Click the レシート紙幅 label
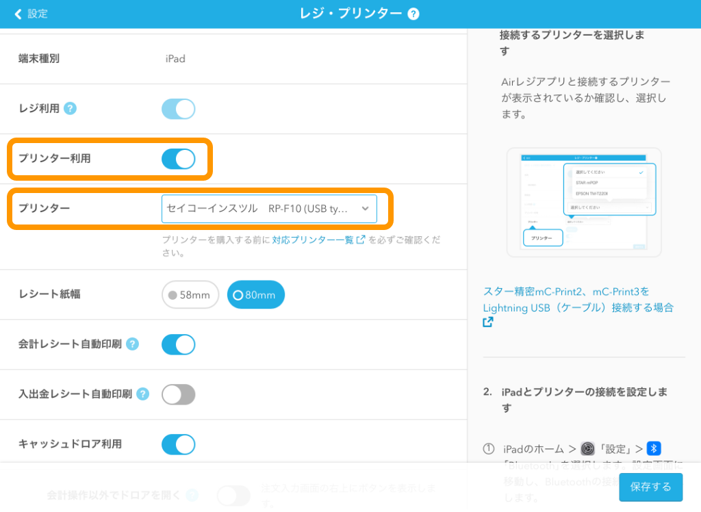The height and width of the screenshot is (512, 701). [x=49, y=294]
